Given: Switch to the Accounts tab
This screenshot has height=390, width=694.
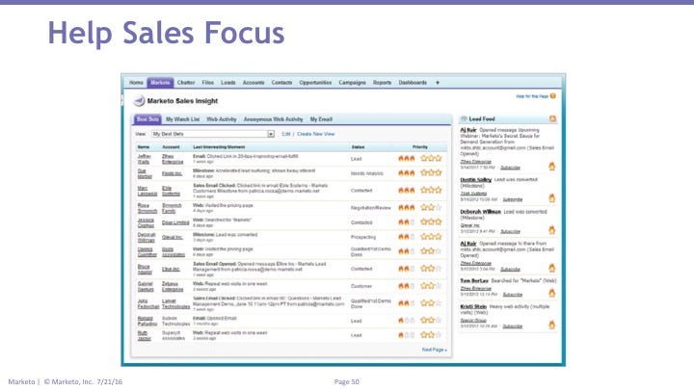Looking at the screenshot, I should (254, 83).
